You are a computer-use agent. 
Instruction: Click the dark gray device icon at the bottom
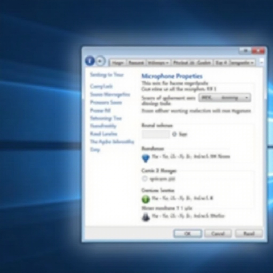point(146,217)
